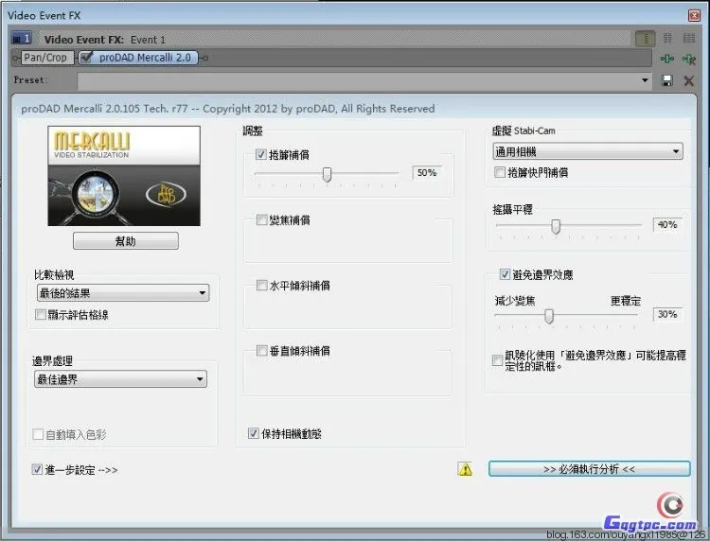Enable the 捲簾快門補償 checkbox
The image size is (710, 541).
[x=500, y=172]
